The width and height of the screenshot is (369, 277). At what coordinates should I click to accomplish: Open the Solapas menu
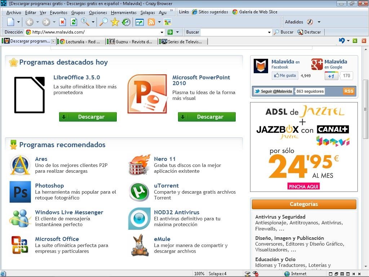[x=147, y=13]
